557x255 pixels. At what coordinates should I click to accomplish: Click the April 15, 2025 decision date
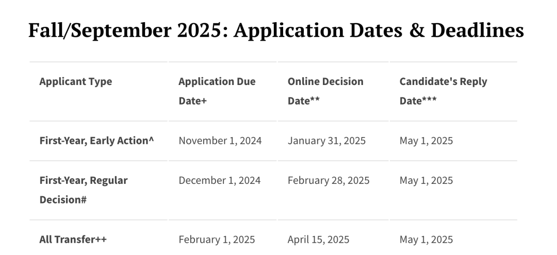pos(318,240)
